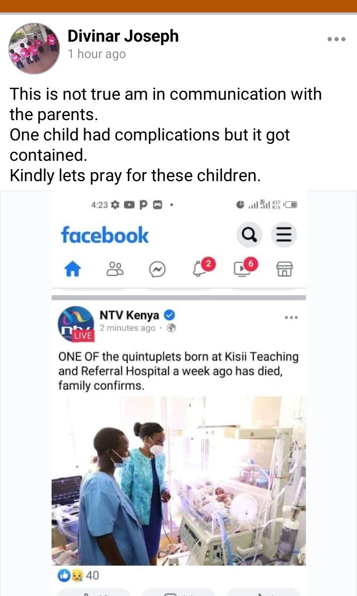Open the Marketplace storefront icon
357x596 pixels.
coord(285,269)
